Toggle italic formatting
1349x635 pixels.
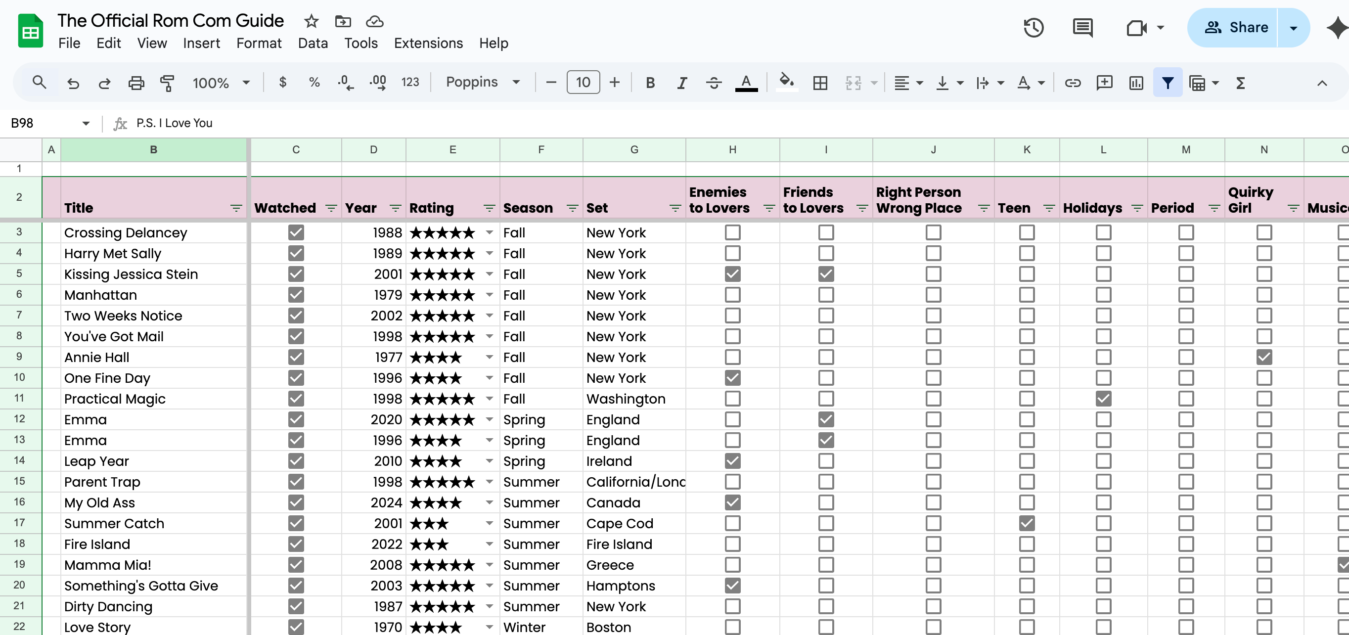pos(682,83)
